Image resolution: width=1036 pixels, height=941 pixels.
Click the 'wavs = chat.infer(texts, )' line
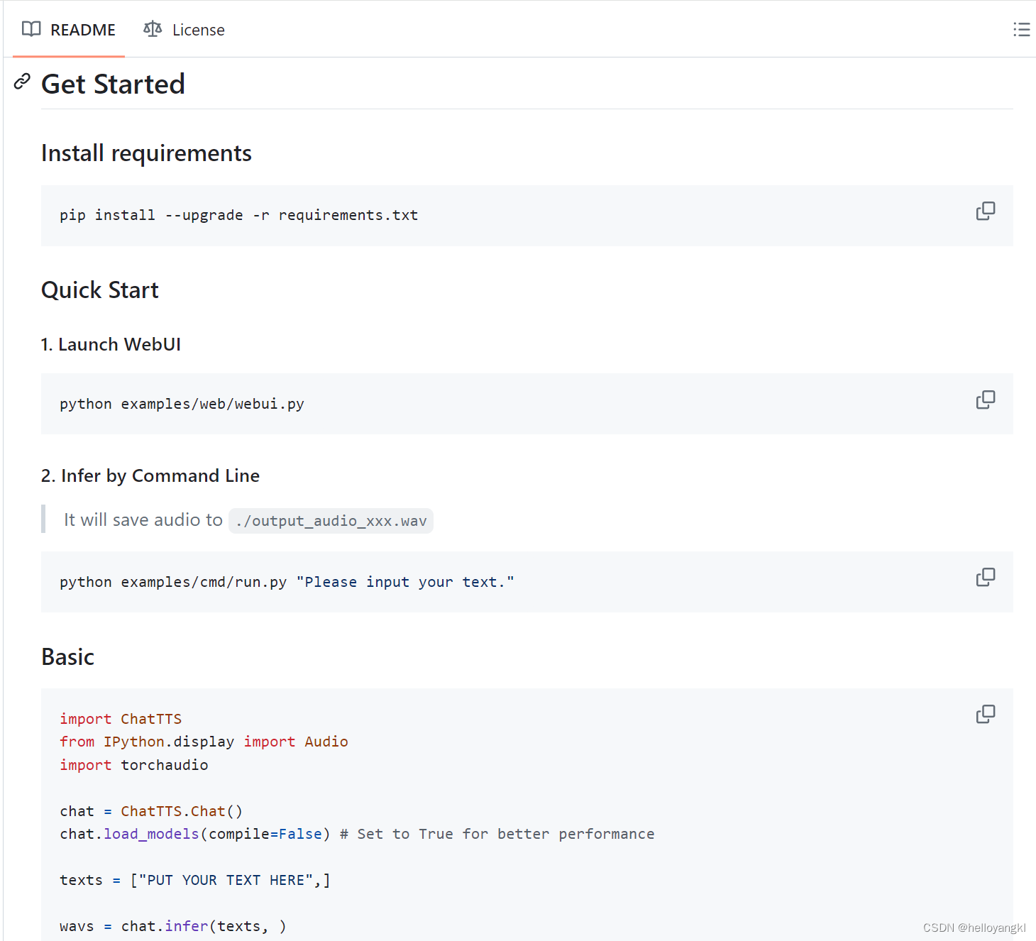coord(173,926)
